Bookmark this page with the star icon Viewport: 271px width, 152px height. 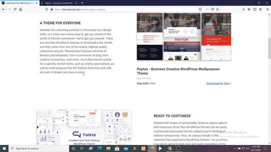coord(218,9)
